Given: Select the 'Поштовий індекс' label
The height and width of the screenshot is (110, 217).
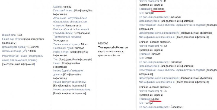Looking at the screenshot, I should [x=63, y=11].
